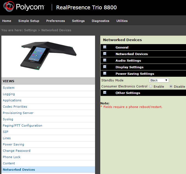Open the Settings menu
Image resolution: width=186 pixels, height=174 pixels.
(x=78, y=21)
